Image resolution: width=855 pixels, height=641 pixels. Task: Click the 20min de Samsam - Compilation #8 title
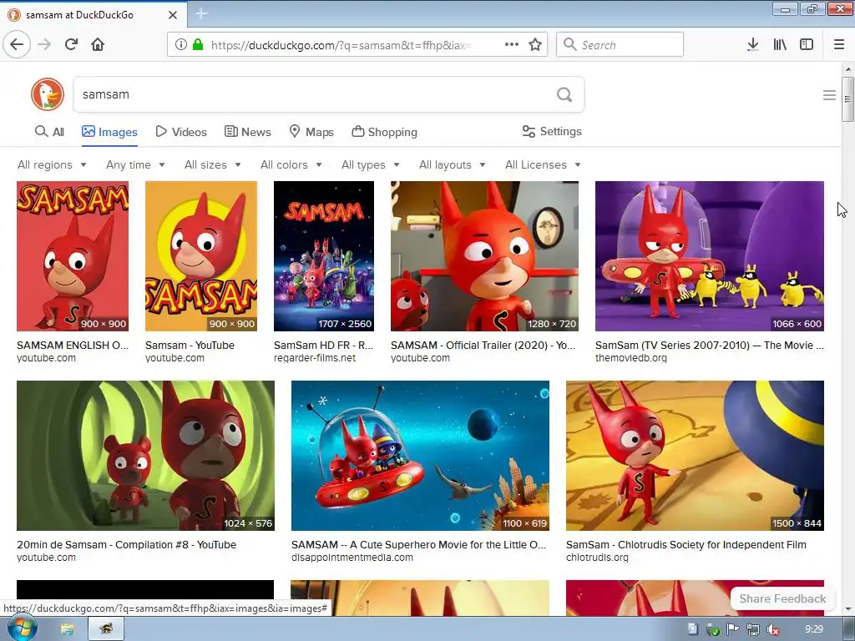[127, 544]
